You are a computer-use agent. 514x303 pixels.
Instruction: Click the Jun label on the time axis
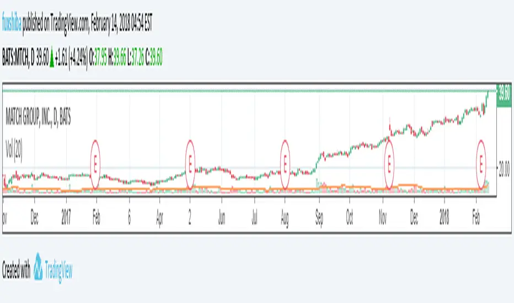click(222, 217)
